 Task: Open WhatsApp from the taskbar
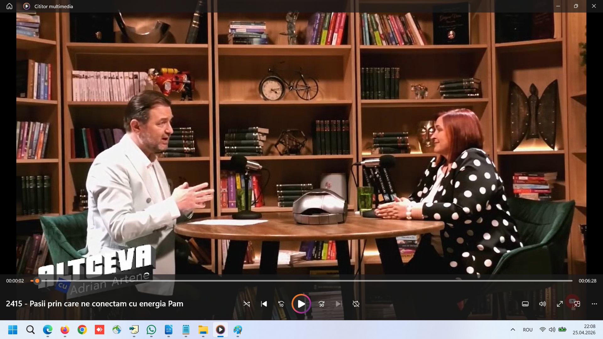(x=151, y=330)
